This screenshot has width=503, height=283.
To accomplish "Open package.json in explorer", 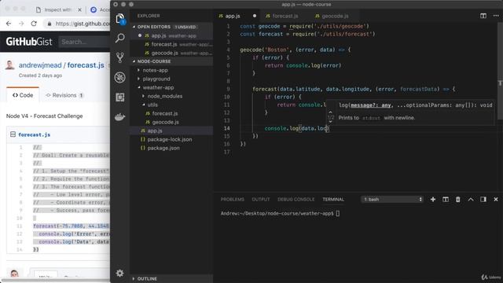I will (163, 148).
